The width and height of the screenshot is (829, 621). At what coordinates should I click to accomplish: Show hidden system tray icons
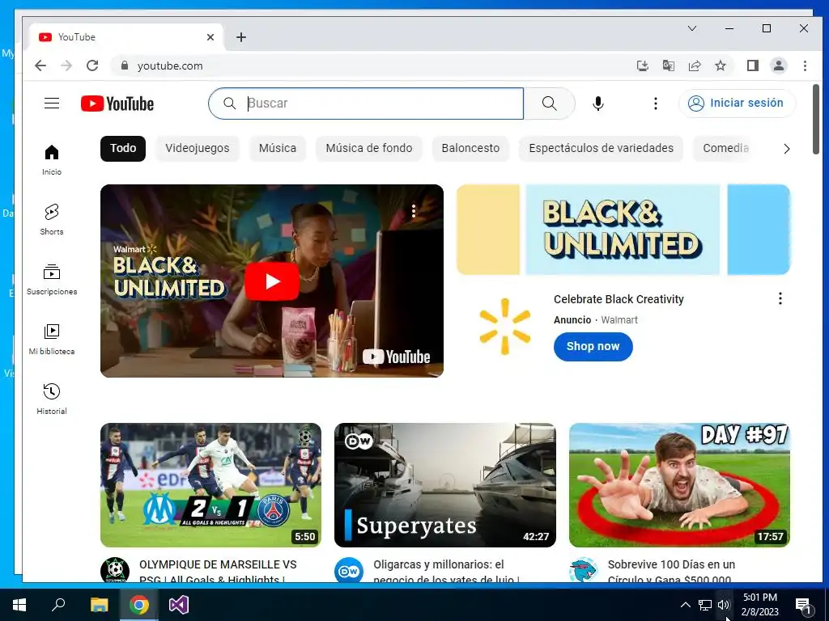point(685,605)
